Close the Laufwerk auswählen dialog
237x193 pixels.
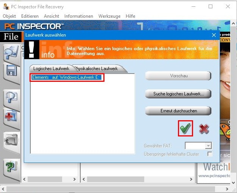(x=214, y=35)
